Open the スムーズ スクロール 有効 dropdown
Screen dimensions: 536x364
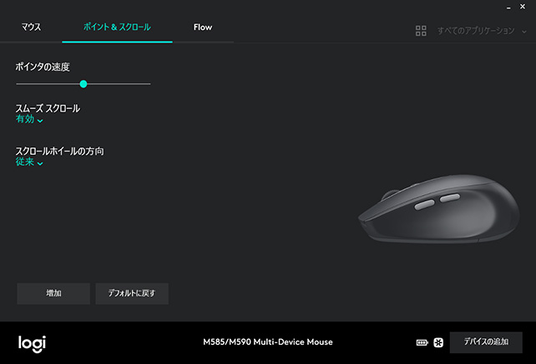pos(29,119)
